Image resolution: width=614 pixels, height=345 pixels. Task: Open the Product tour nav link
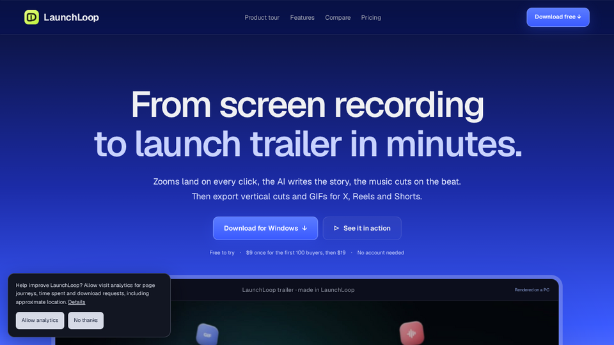(x=262, y=18)
